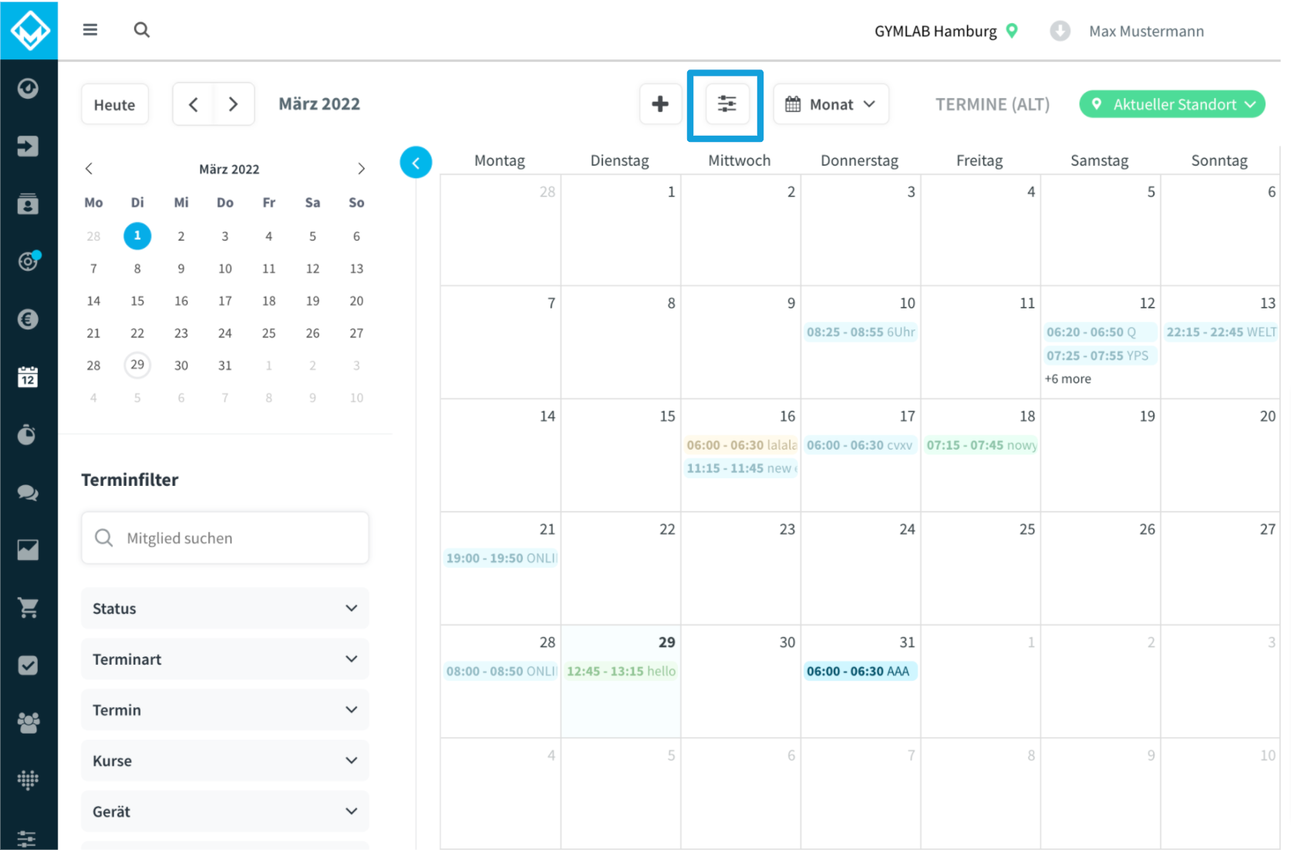The height and width of the screenshot is (850, 1291).
Task: Click the plus icon to add appointment
Action: tap(660, 104)
